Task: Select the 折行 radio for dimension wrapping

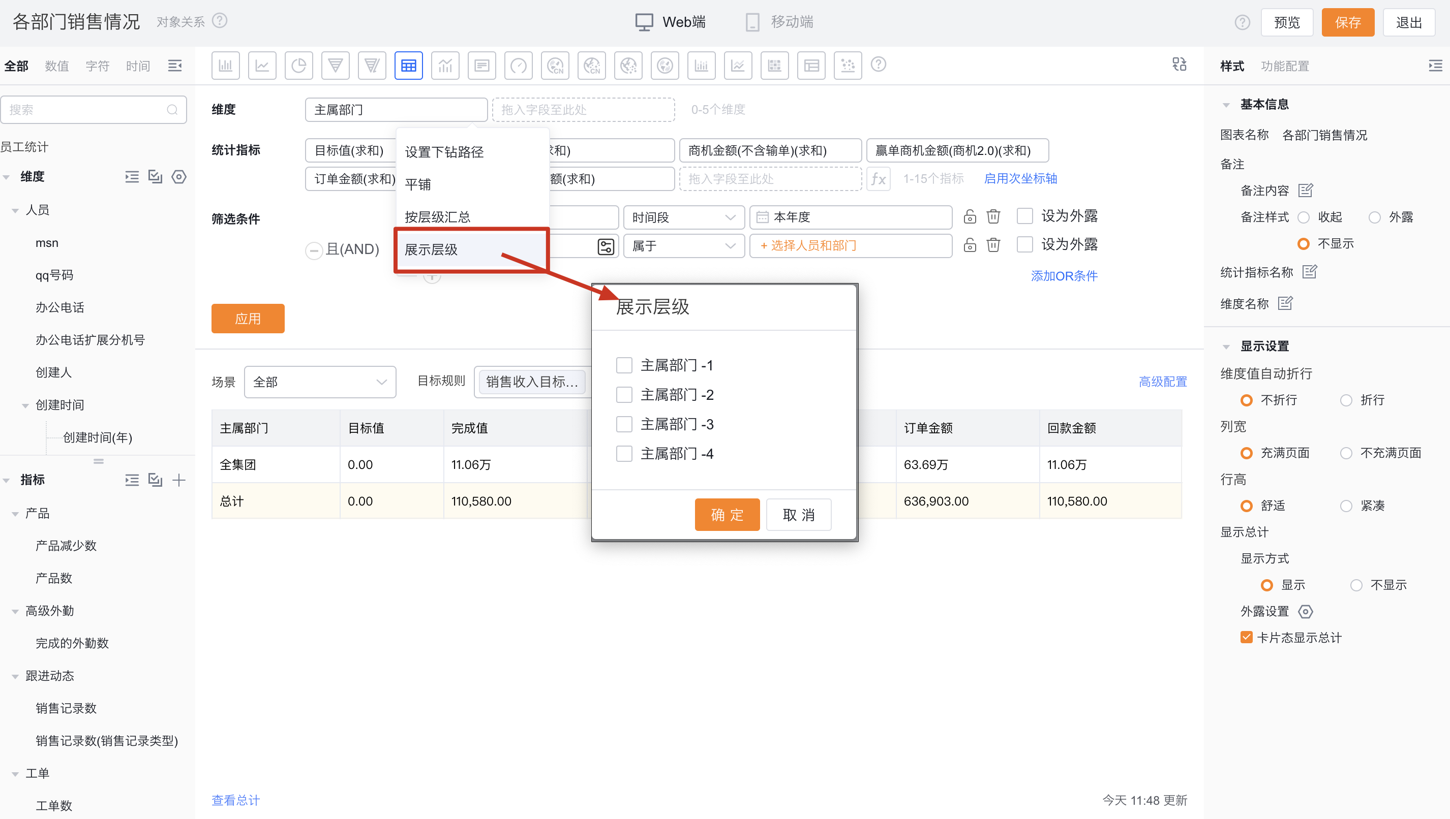Action: tap(1346, 400)
